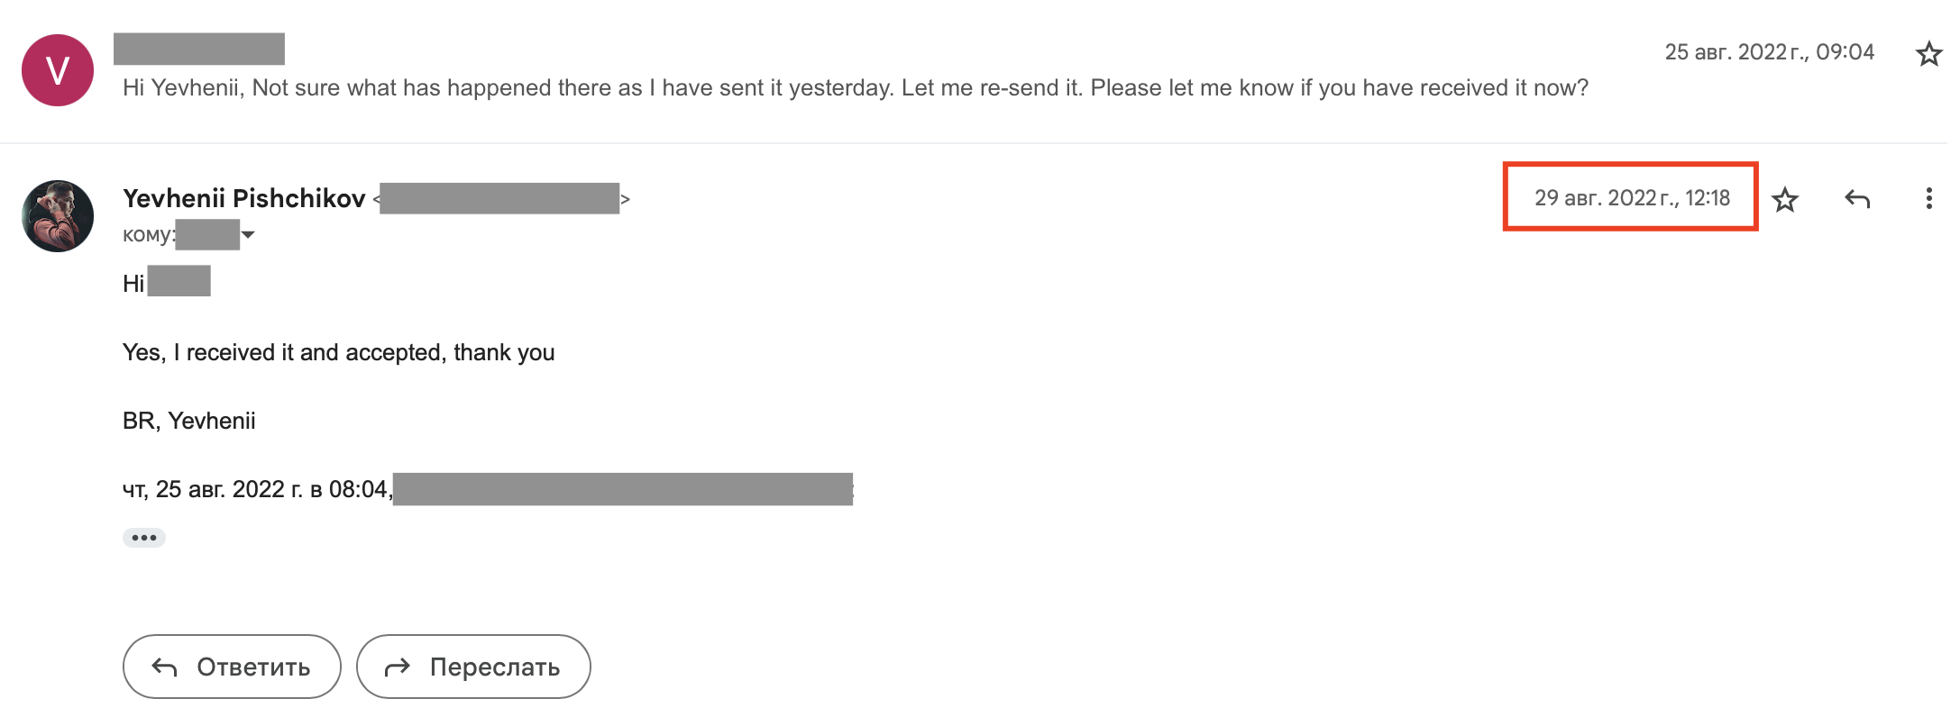
Task: Click the 'BR, Yevhenii' signature line
Action: pyautogui.click(x=188, y=421)
